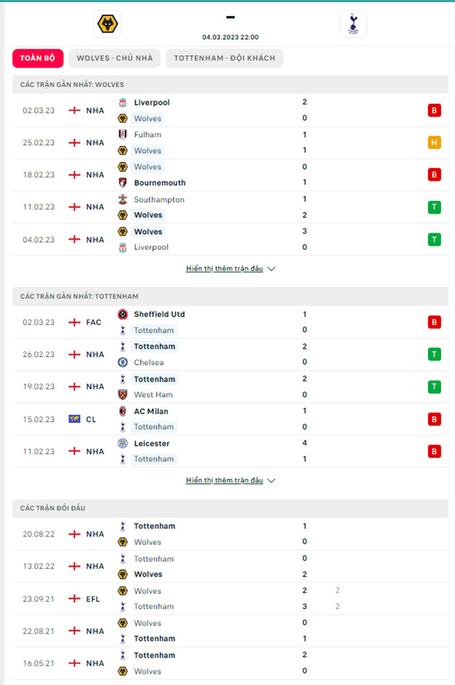Click the Sheffield Utd club badge
The height and width of the screenshot is (685, 455).
point(123,314)
